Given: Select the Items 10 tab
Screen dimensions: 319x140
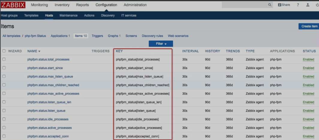Looking at the screenshot, I should tap(81, 36).
